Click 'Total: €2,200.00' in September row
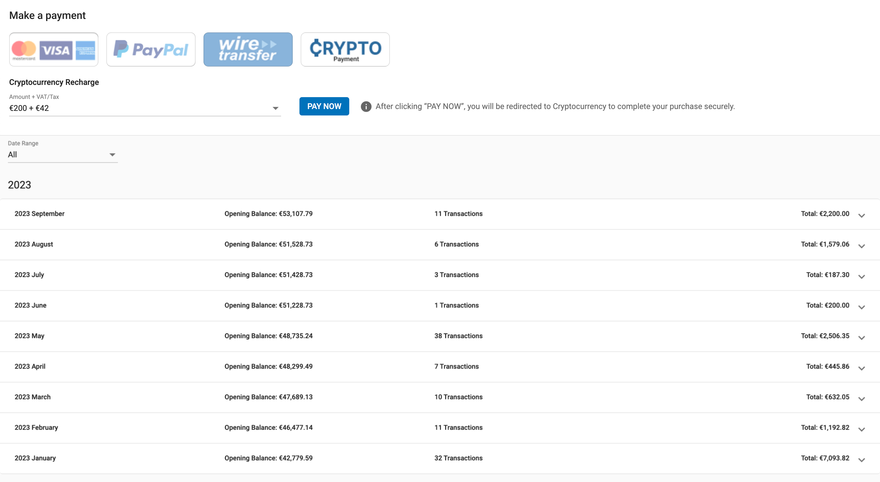The image size is (880, 482). [825, 214]
